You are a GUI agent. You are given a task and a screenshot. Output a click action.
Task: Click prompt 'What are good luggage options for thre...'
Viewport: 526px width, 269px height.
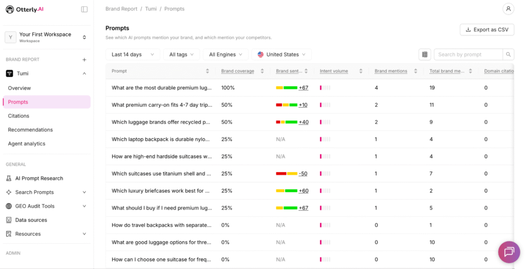[x=161, y=242]
